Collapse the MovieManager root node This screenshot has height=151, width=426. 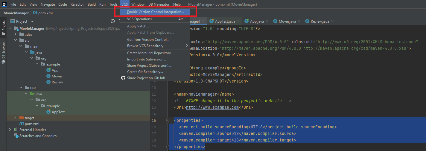(10, 29)
